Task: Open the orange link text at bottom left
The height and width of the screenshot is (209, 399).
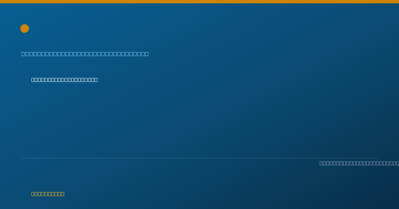Action: coord(48,194)
